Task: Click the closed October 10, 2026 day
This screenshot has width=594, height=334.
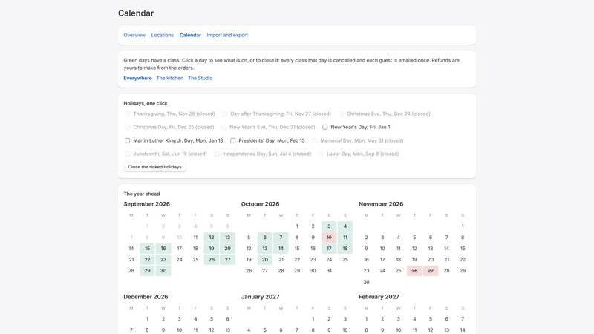Action: pos(329,238)
